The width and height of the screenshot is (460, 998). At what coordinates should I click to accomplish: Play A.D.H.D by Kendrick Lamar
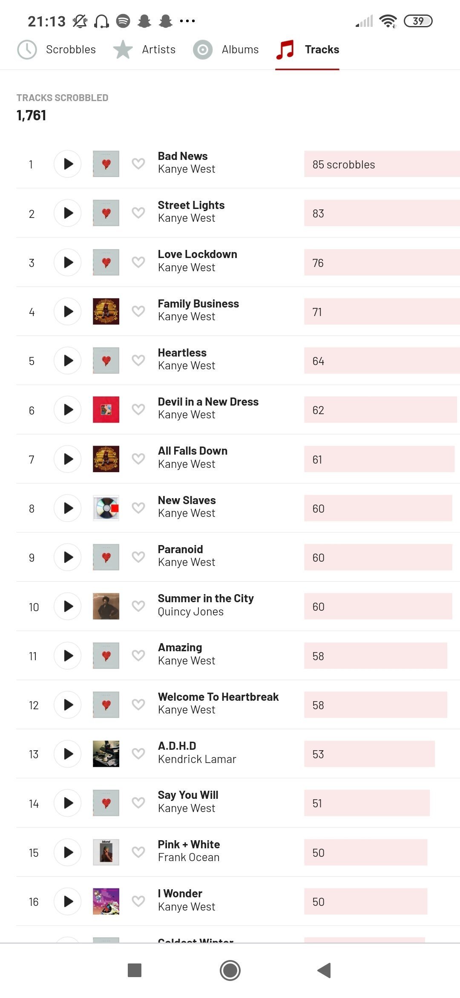point(68,754)
